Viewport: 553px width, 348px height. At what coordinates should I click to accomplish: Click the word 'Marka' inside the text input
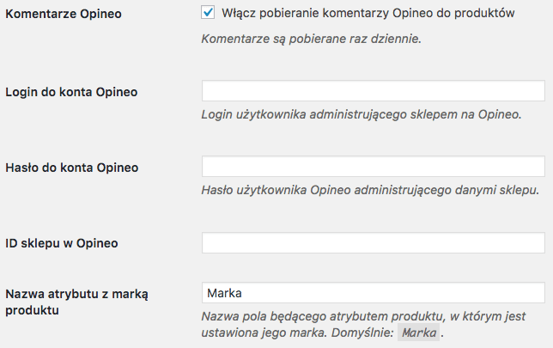pyautogui.click(x=225, y=294)
